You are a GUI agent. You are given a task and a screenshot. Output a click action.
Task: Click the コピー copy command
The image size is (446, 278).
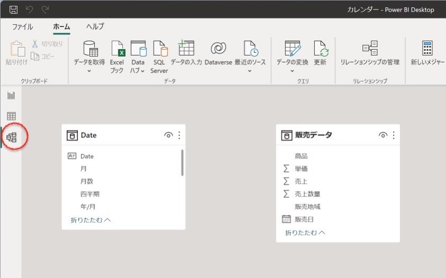[x=43, y=57]
